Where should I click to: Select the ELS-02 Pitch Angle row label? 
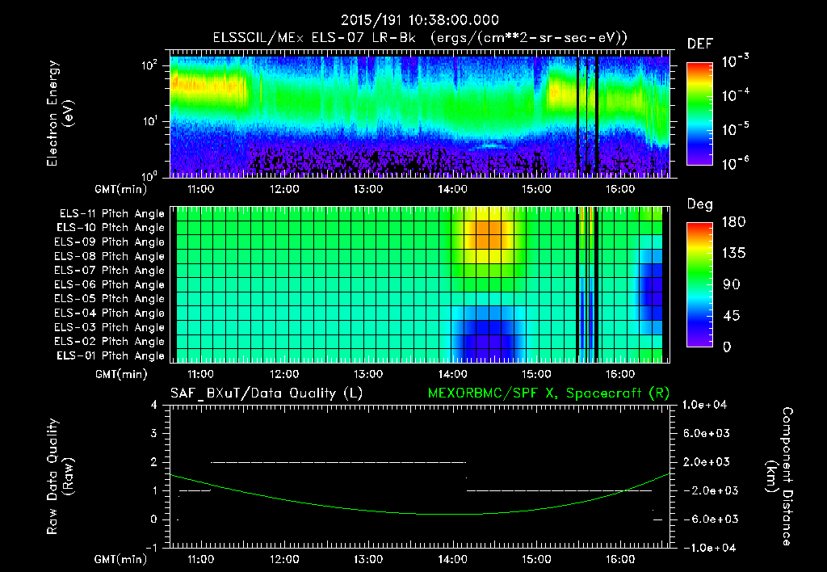[x=110, y=342]
